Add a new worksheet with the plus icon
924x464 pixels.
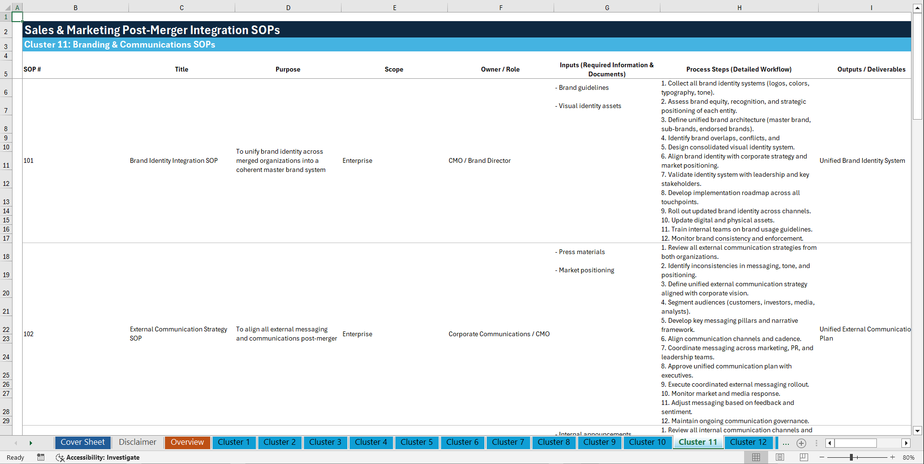point(801,443)
